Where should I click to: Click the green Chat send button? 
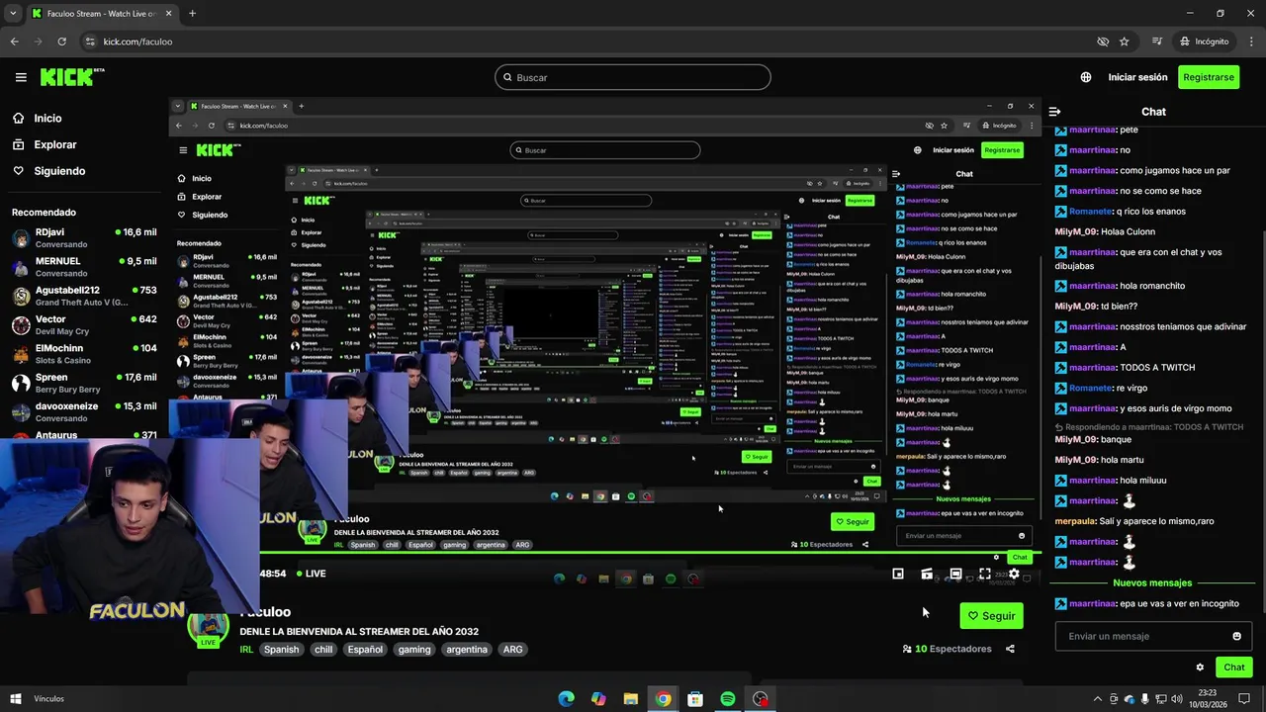[1233, 667]
